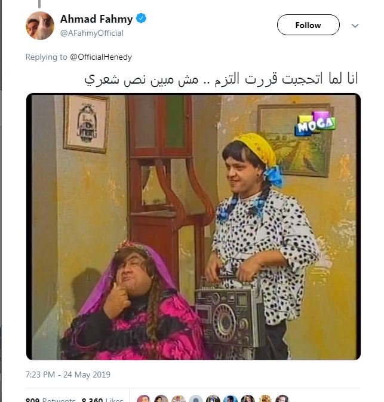Follow Ahmad Fahmy

308,25
